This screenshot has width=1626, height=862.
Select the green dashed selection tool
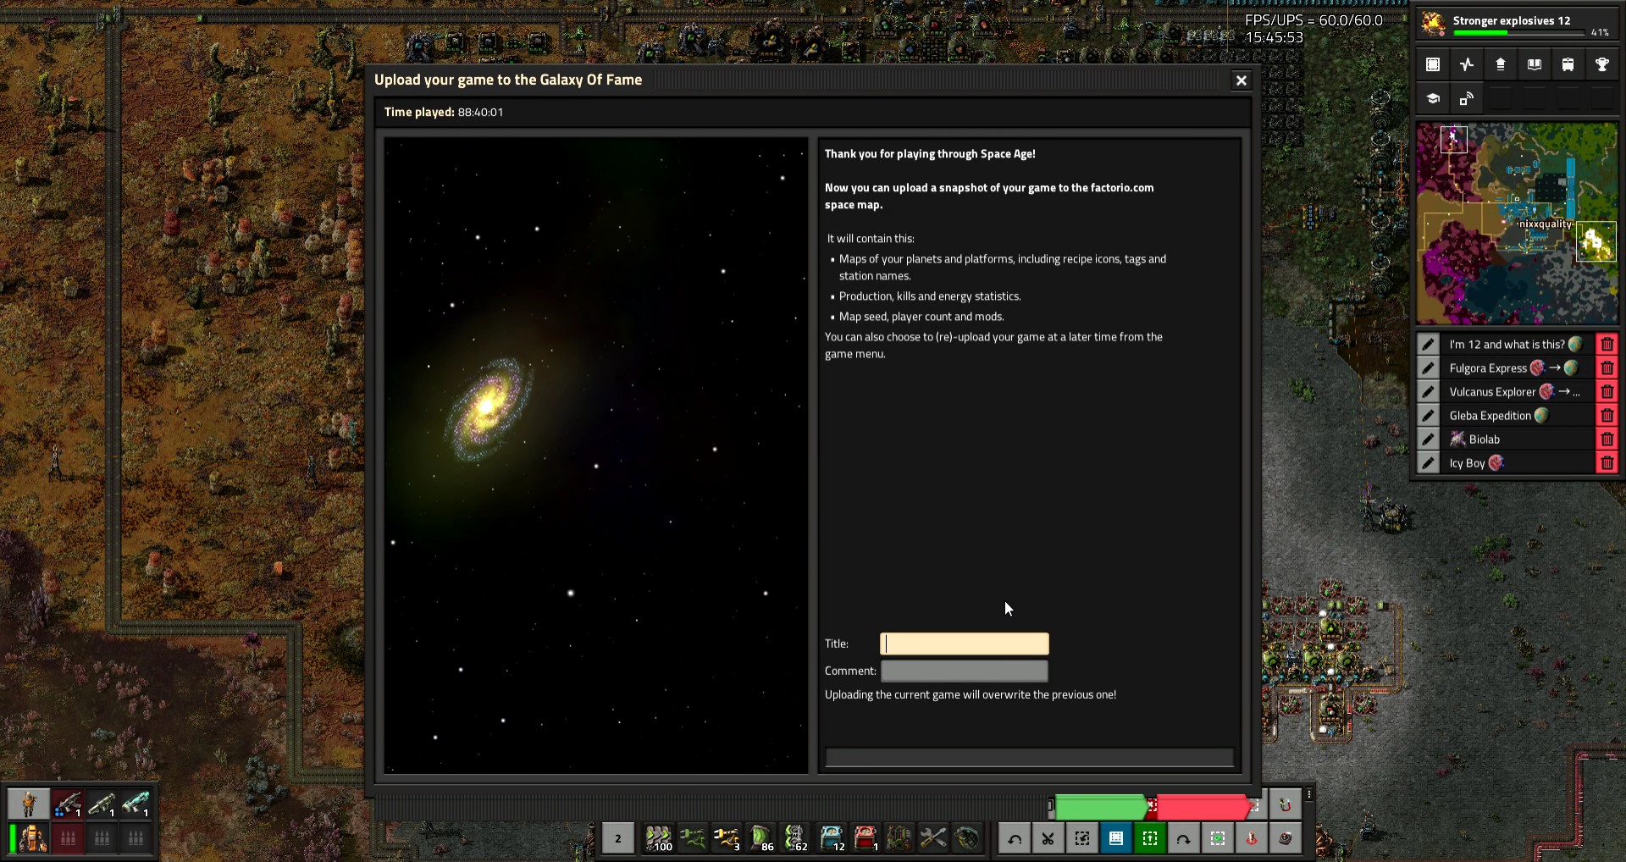click(1218, 838)
